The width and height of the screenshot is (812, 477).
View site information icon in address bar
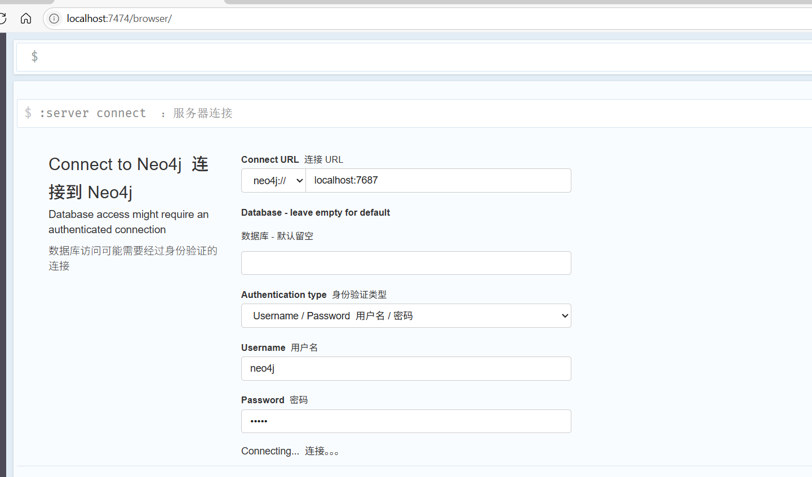click(x=54, y=19)
